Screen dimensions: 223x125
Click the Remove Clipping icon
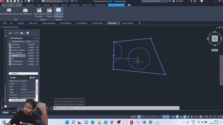tap(49, 10)
